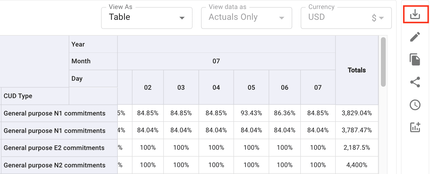Click the day 07 column header

pyautogui.click(x=318, y=88)
